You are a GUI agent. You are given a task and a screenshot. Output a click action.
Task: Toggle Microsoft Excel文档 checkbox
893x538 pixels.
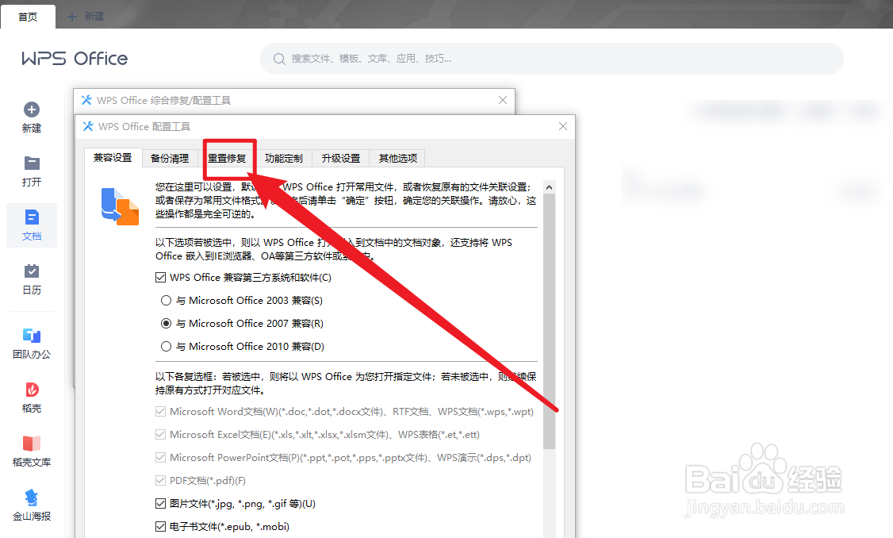161,434
